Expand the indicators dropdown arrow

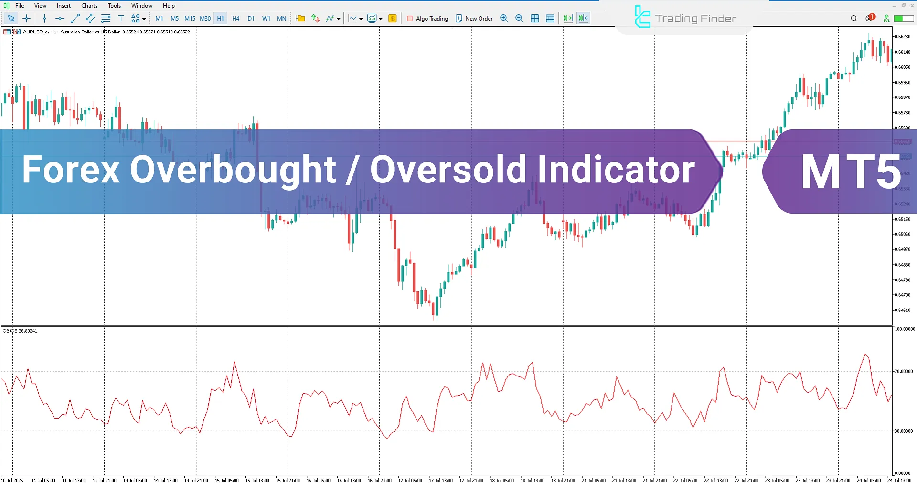click(x=339, y=19)
